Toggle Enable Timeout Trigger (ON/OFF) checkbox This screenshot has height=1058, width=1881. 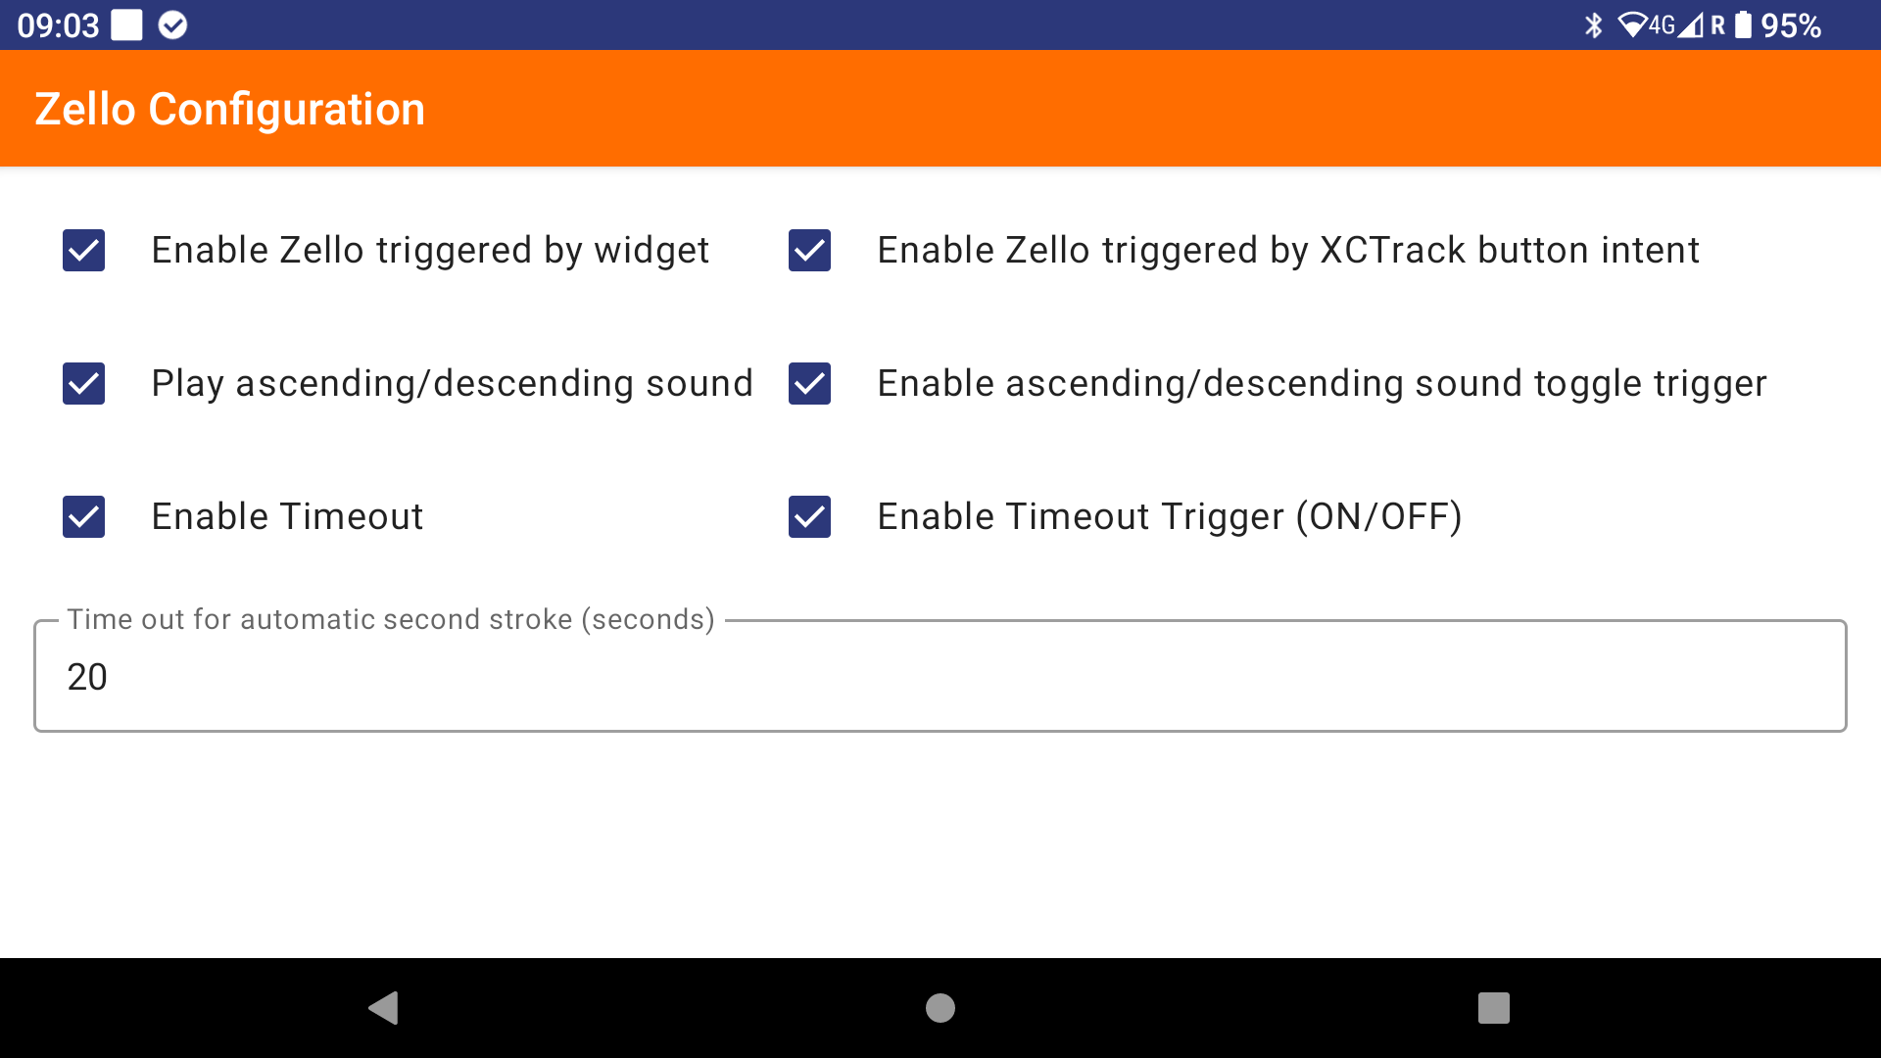click(810, 517)
